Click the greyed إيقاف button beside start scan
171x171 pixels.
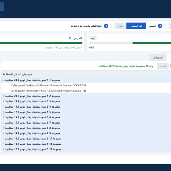coord(120,26)
